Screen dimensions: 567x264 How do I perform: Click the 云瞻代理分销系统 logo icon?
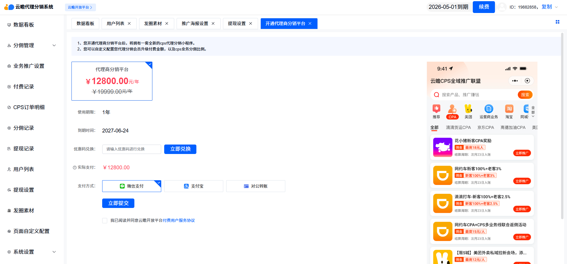pyautogui.click(x=9, y=7)
